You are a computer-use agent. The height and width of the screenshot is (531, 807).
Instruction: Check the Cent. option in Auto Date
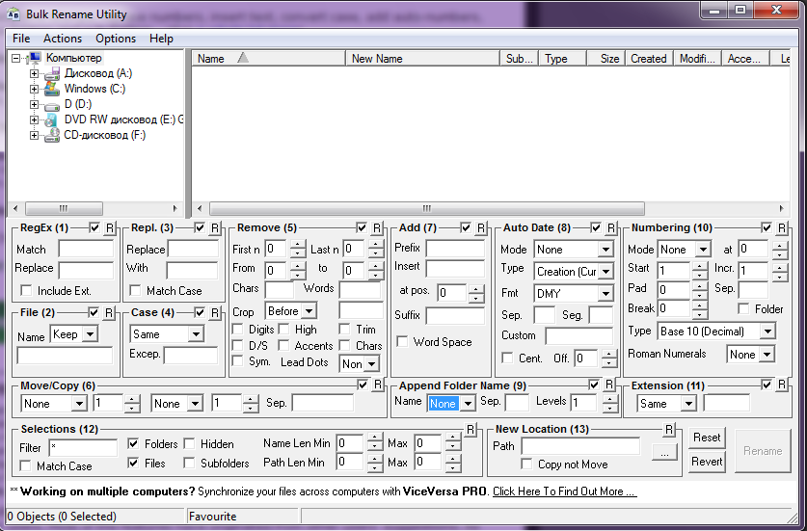tap(507, 358)
